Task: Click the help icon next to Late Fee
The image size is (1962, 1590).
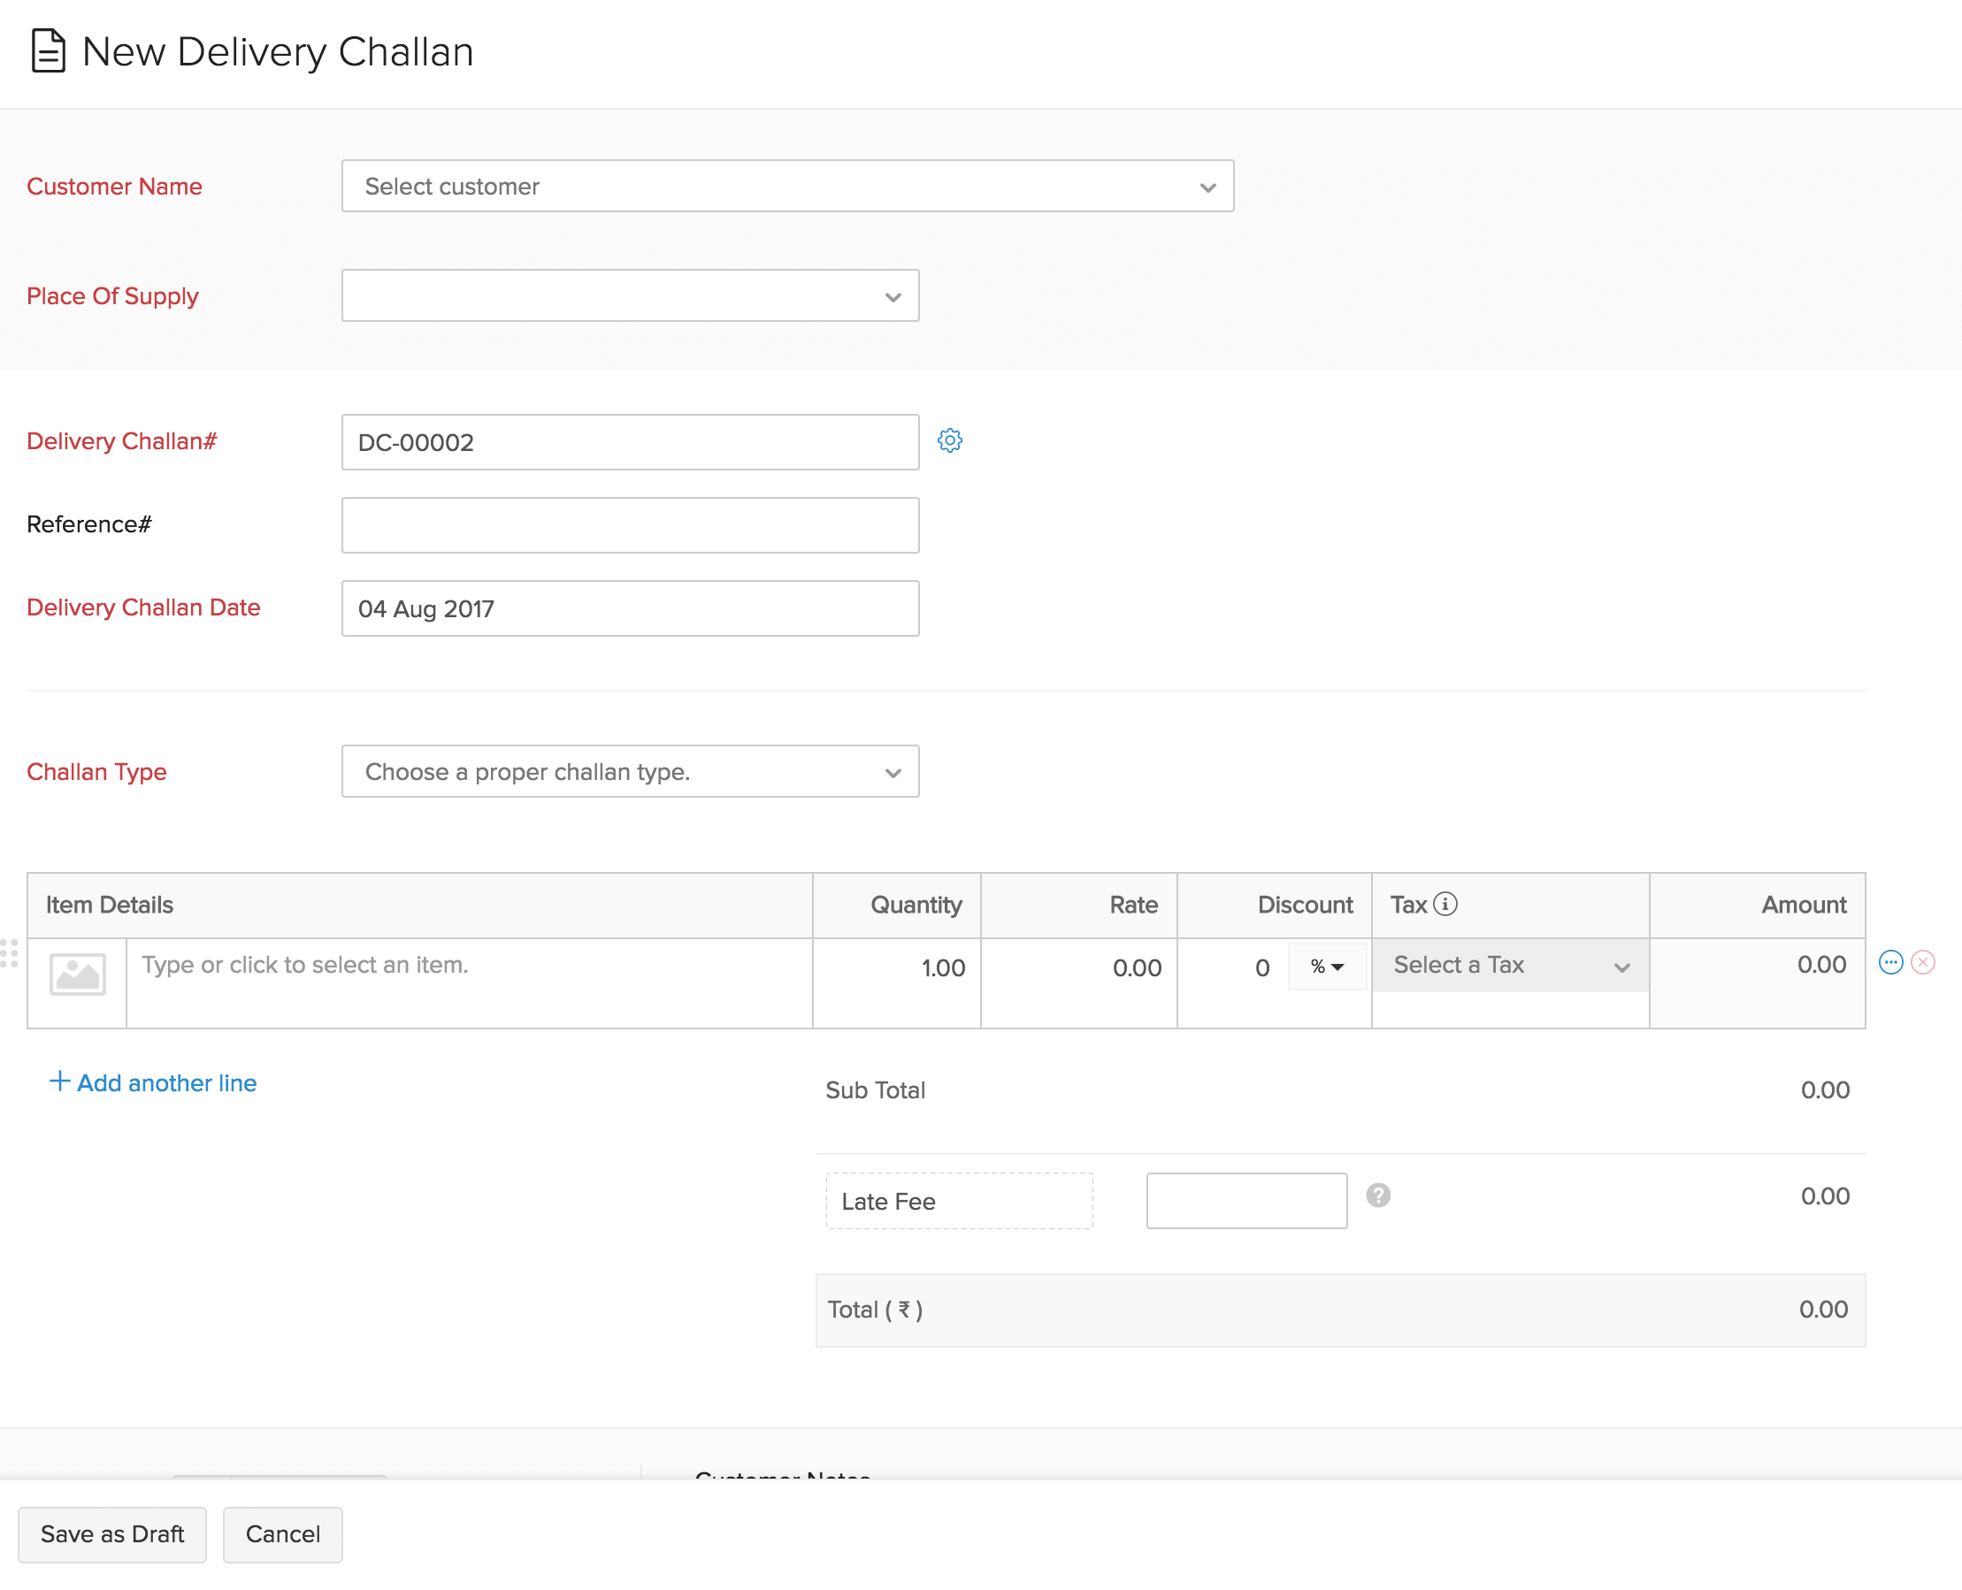Action: point(1377,1196)
